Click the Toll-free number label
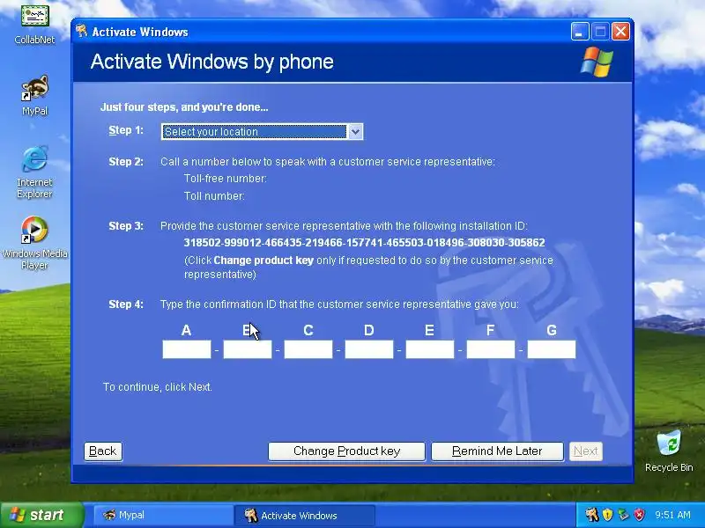This screenshot has width=705, height=528. pyautogui.click(x=226, y=179)
